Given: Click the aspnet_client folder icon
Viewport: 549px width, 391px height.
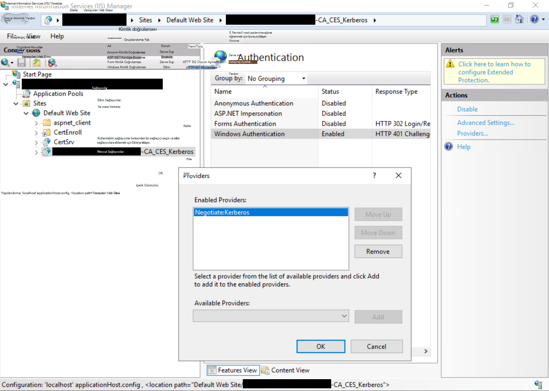Looking at the screenshot, I should pos(47,123).
